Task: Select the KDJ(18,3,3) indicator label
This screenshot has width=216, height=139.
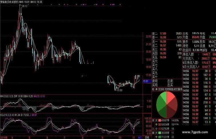Action: 6,115
